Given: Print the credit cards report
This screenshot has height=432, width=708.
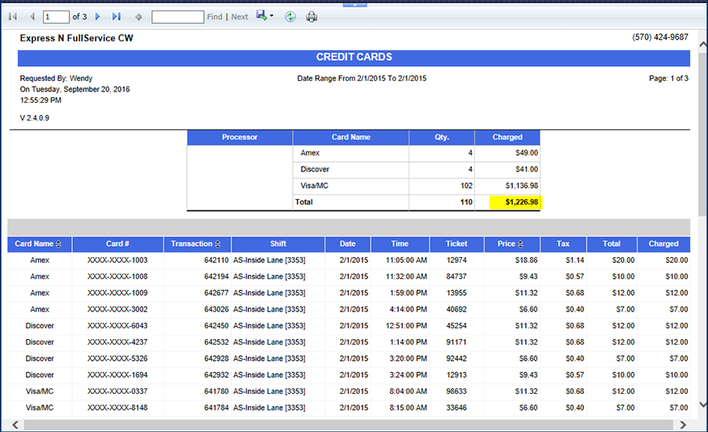Looking at the screenshot, I should (312, 17).
